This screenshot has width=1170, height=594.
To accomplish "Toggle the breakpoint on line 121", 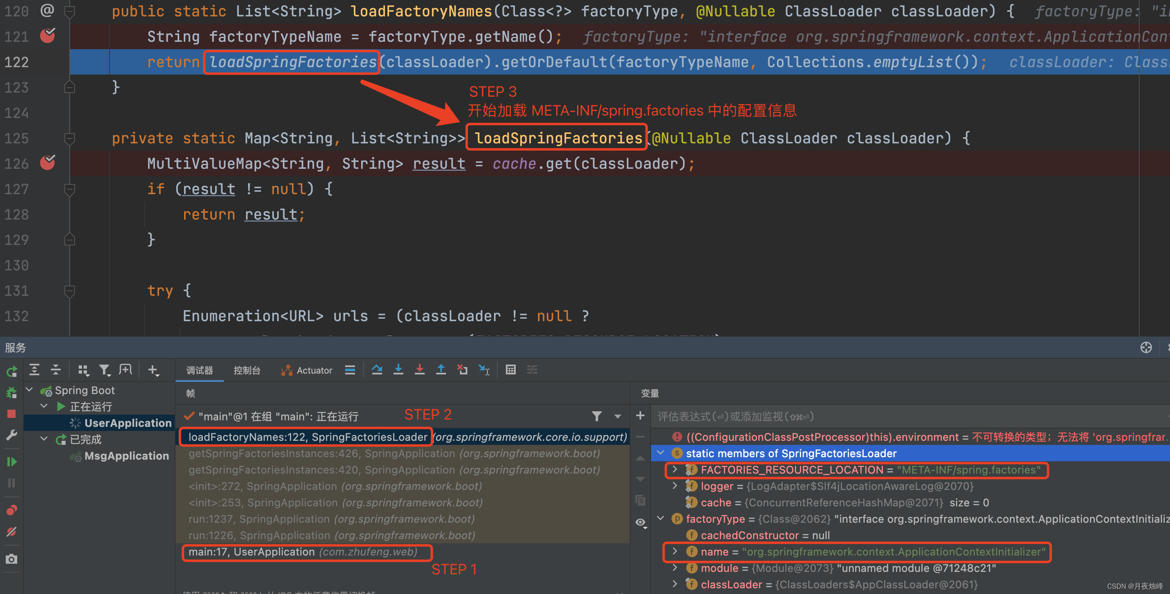I will (x=47, y=36).
